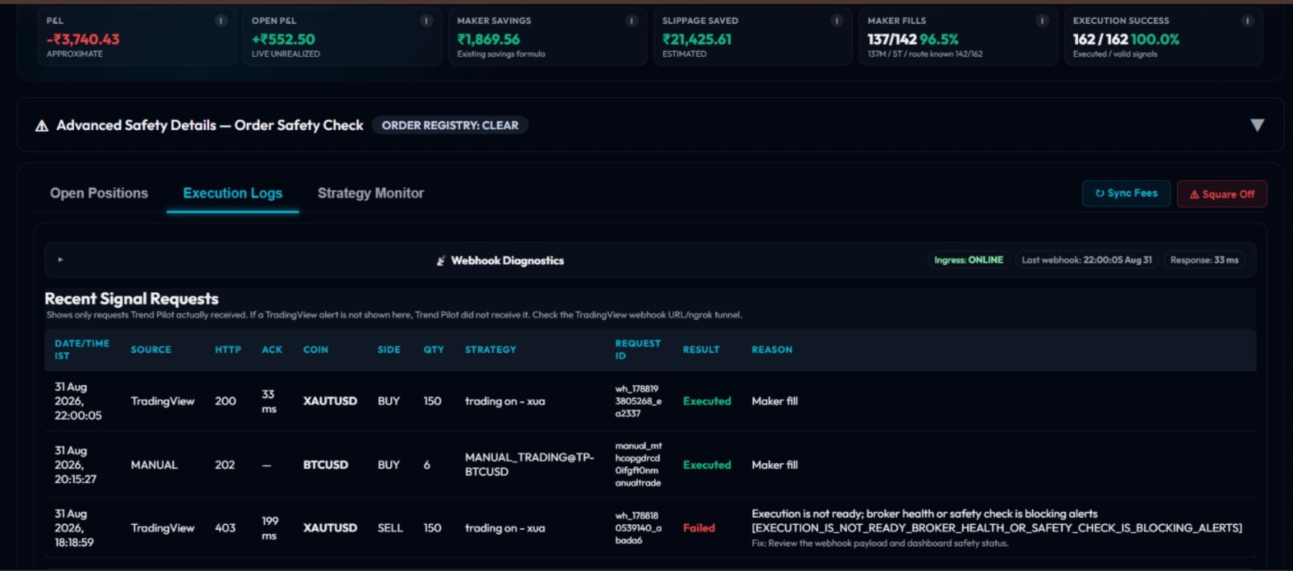Click BTCUSD in the MANUAL row
The height and width of the screenshot is (571, 1293).
coord(325,465)
